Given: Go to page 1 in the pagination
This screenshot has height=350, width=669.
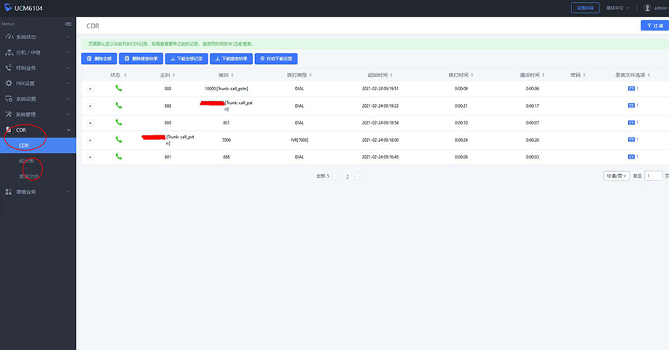Looking at the screenshot, I should [348, 176].
